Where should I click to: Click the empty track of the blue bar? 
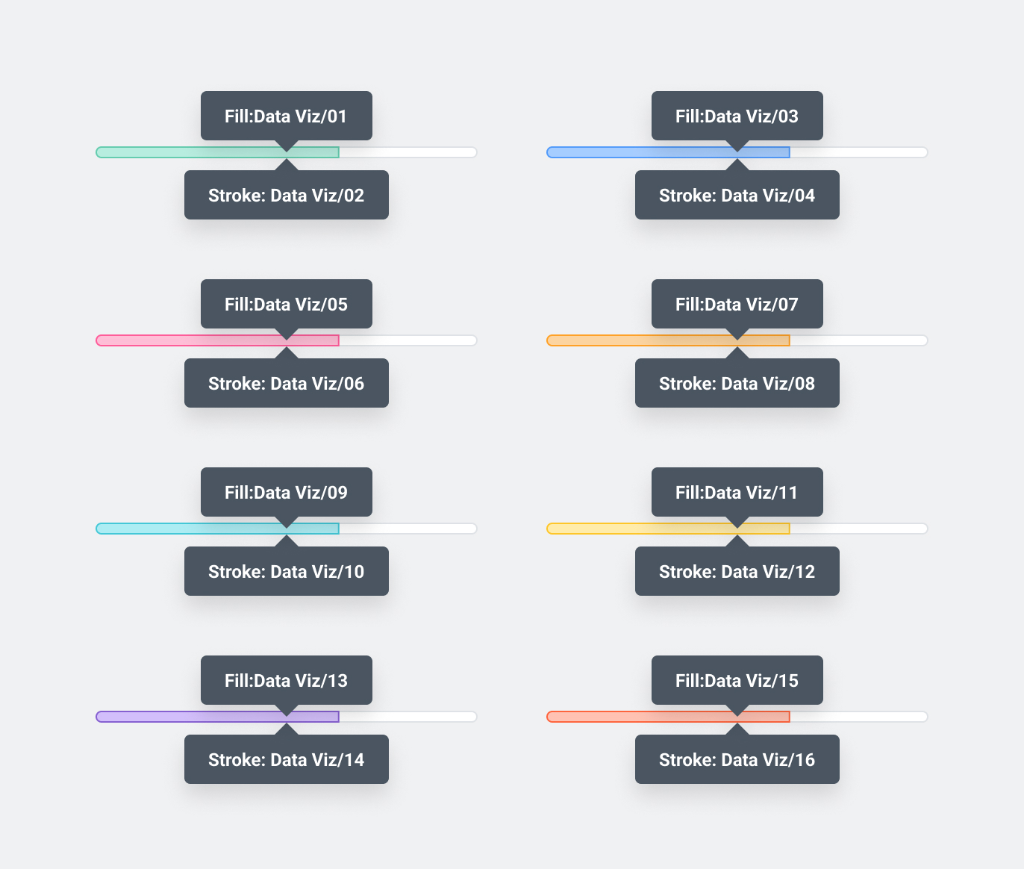pyautogui.click(x=858, y=152)
